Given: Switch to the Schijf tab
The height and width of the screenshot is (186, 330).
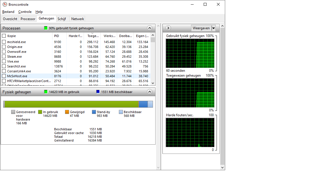Looking at the screenshot, I should point(62,19).
